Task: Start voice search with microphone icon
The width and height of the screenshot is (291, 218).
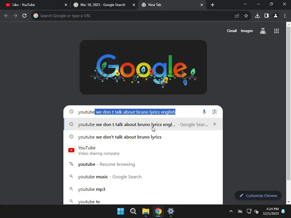Action: click(204, 112)
